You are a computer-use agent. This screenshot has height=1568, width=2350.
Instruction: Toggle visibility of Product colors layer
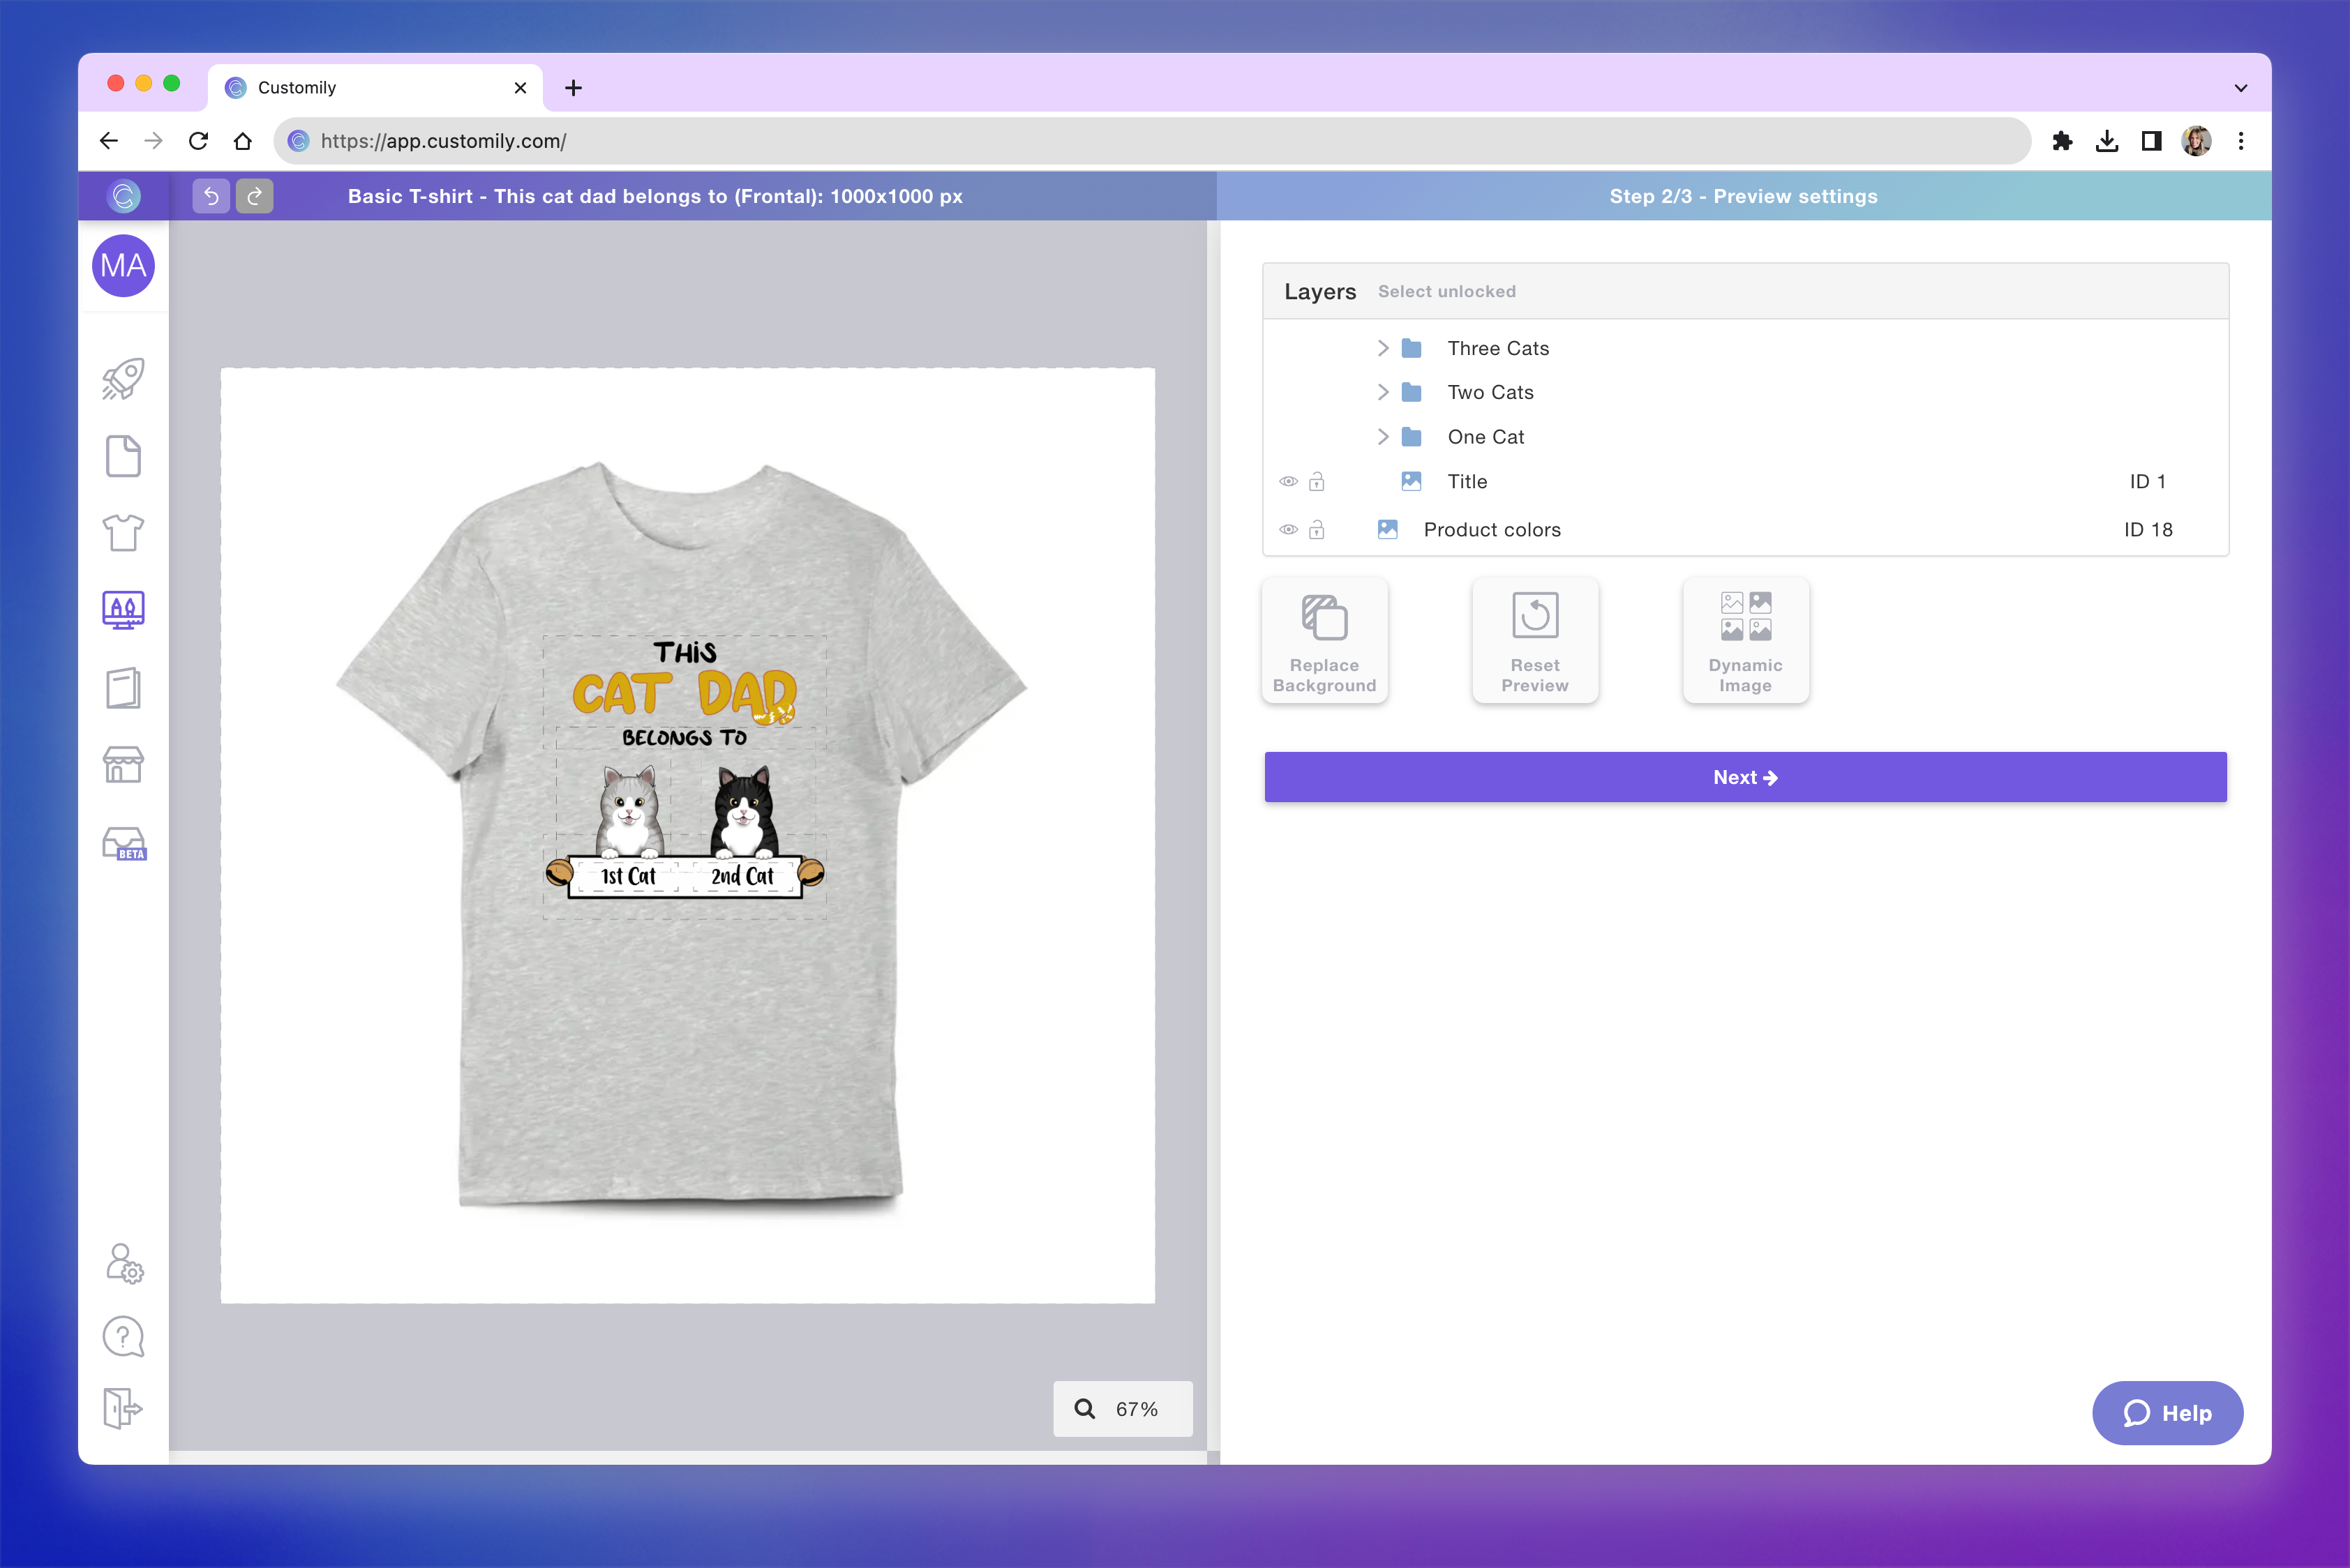pos(1289,530)
